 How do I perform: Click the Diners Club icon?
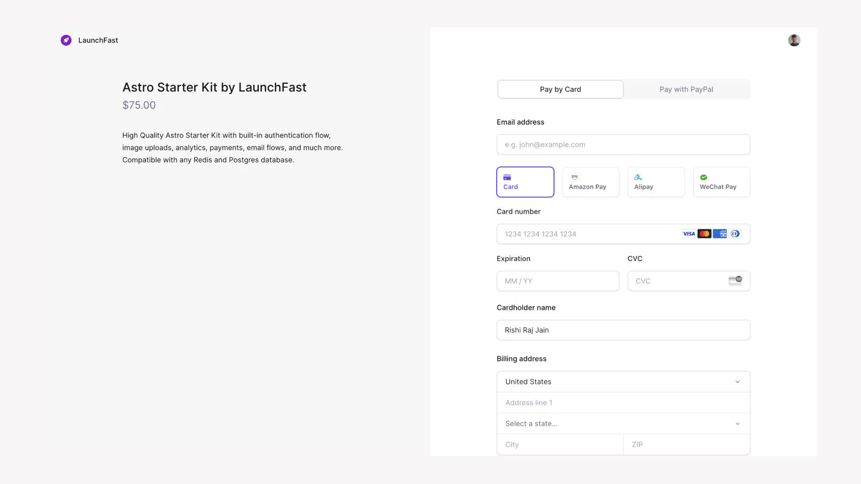point(735,233)
